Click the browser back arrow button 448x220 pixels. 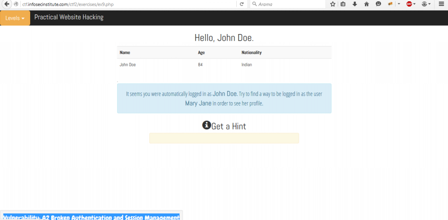[x=7, y=4]
